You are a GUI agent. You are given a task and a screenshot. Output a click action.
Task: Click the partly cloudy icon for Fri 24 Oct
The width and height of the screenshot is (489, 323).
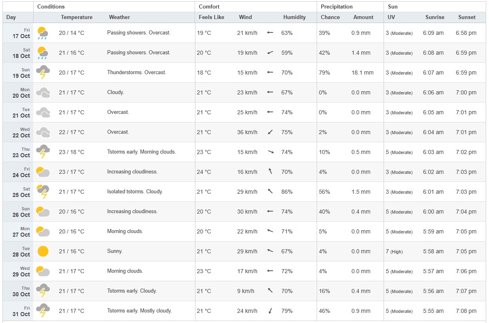point(43,172)
